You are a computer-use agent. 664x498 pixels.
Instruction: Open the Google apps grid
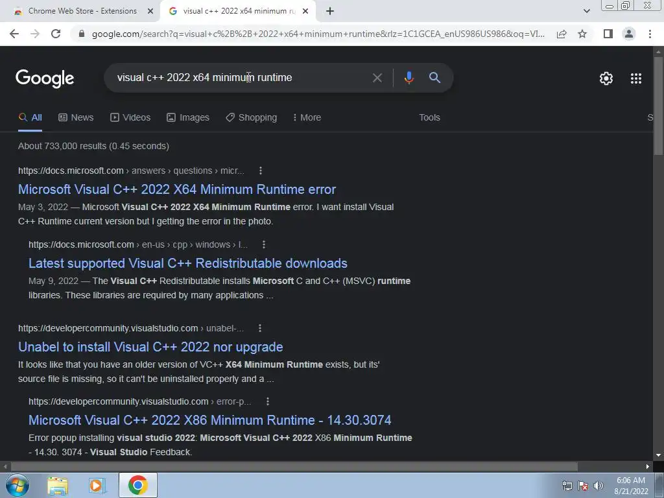tap(635, 78)
